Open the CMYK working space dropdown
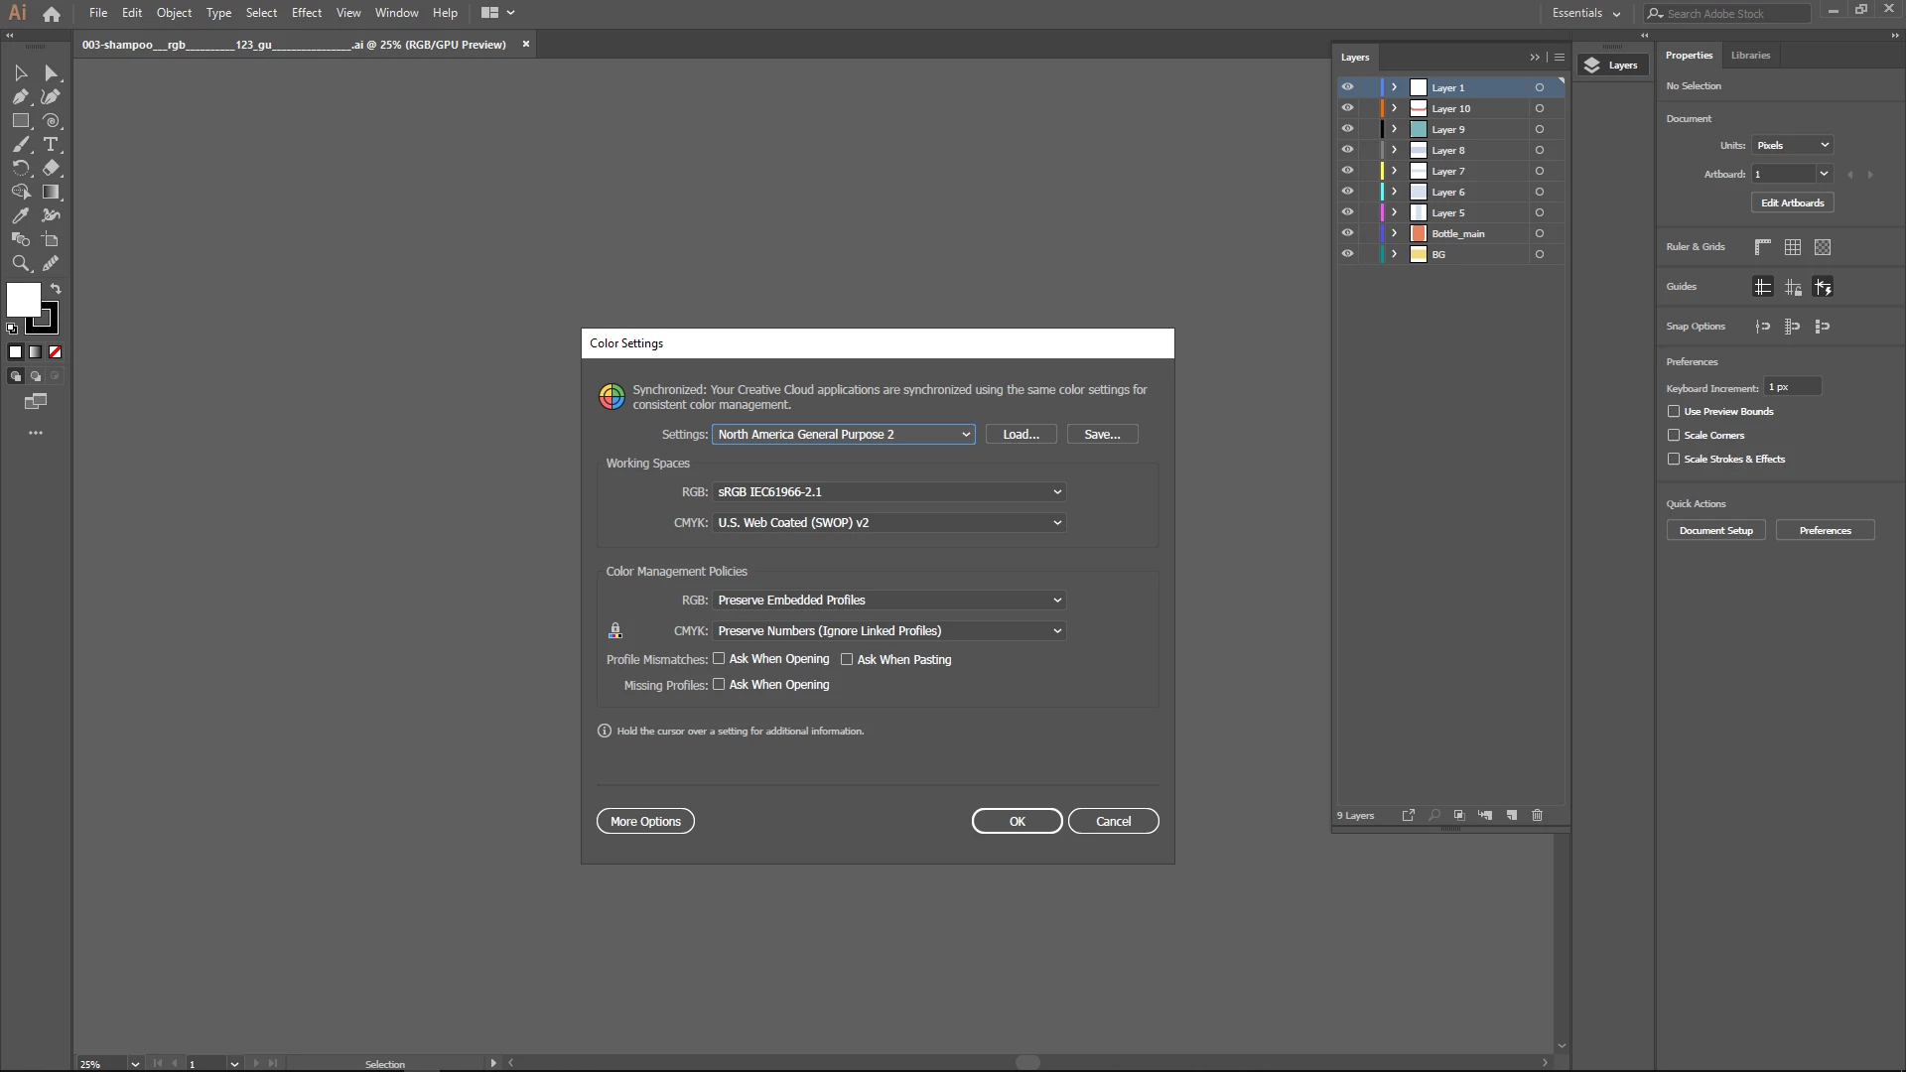 pos(888,523)
